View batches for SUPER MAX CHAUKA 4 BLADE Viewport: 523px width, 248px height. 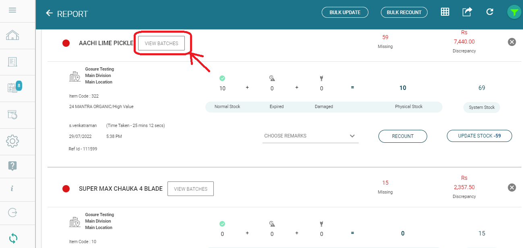pos(190,189)
